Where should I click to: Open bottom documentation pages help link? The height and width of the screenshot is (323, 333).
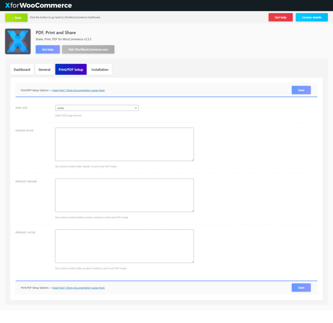point(78,288)
